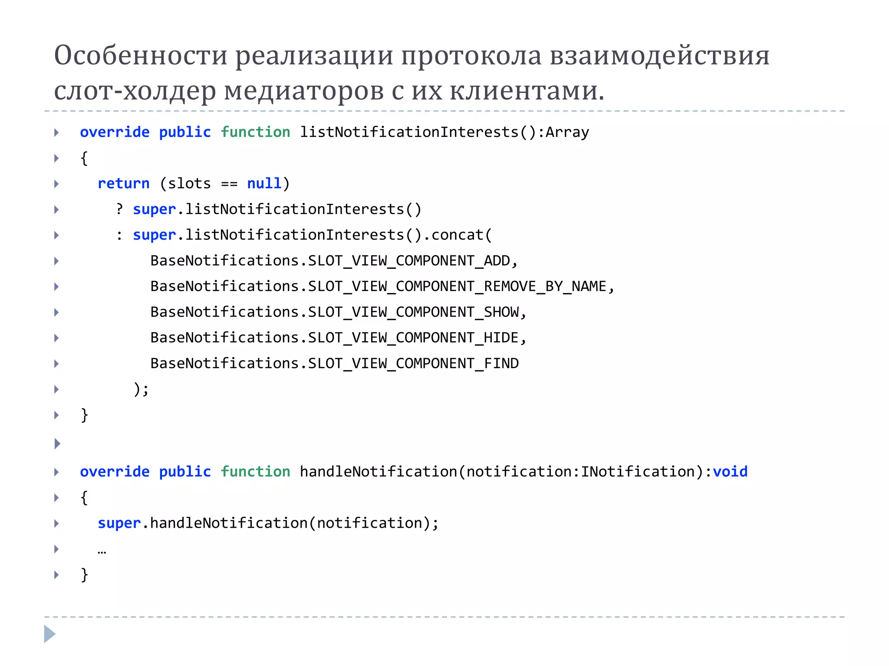
Task: Click the 'null' keyword in the return condition
Action: [x=264, y=183]
